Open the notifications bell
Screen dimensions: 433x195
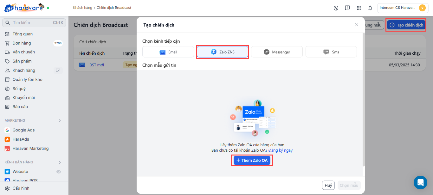click(x=370, y=8)
